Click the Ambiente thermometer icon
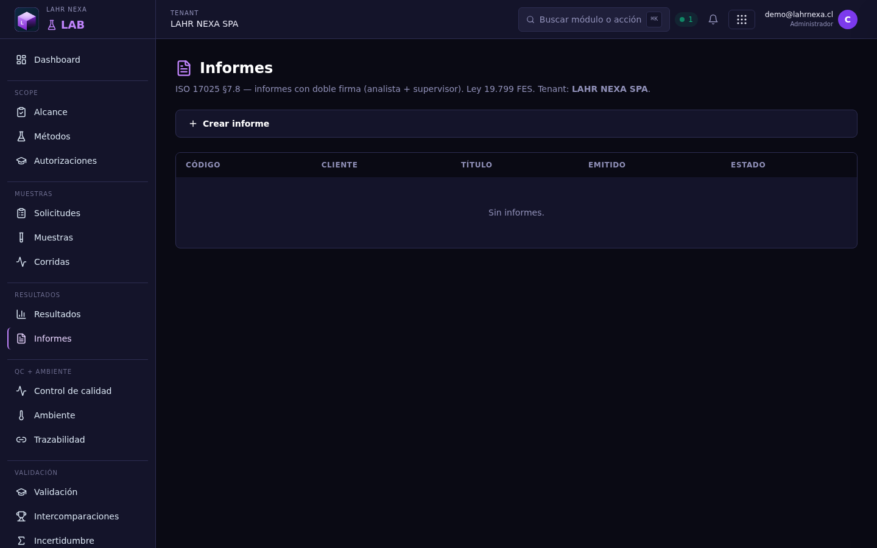This screenshot has height=548, width=877. point(21,415)
